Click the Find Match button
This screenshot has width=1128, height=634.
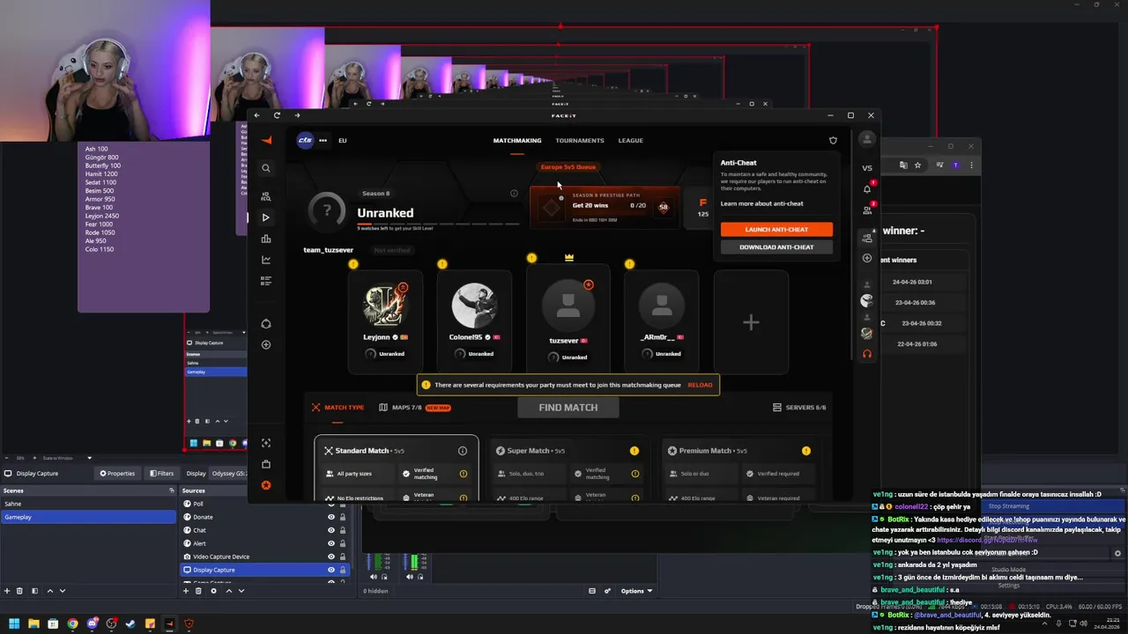568,408
